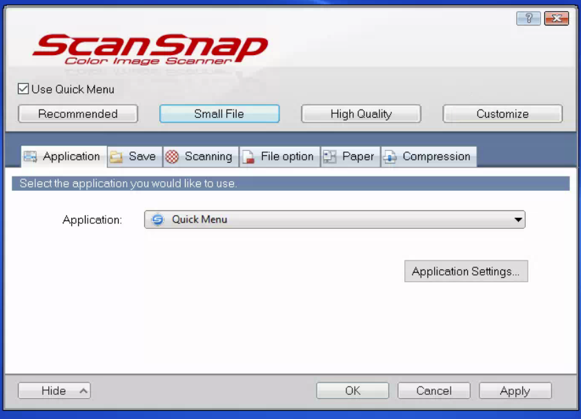The height and width of the screenshot is (419, 581).
Task: Cancel the ScanSnap settings dialog
Action: (434, 391)
